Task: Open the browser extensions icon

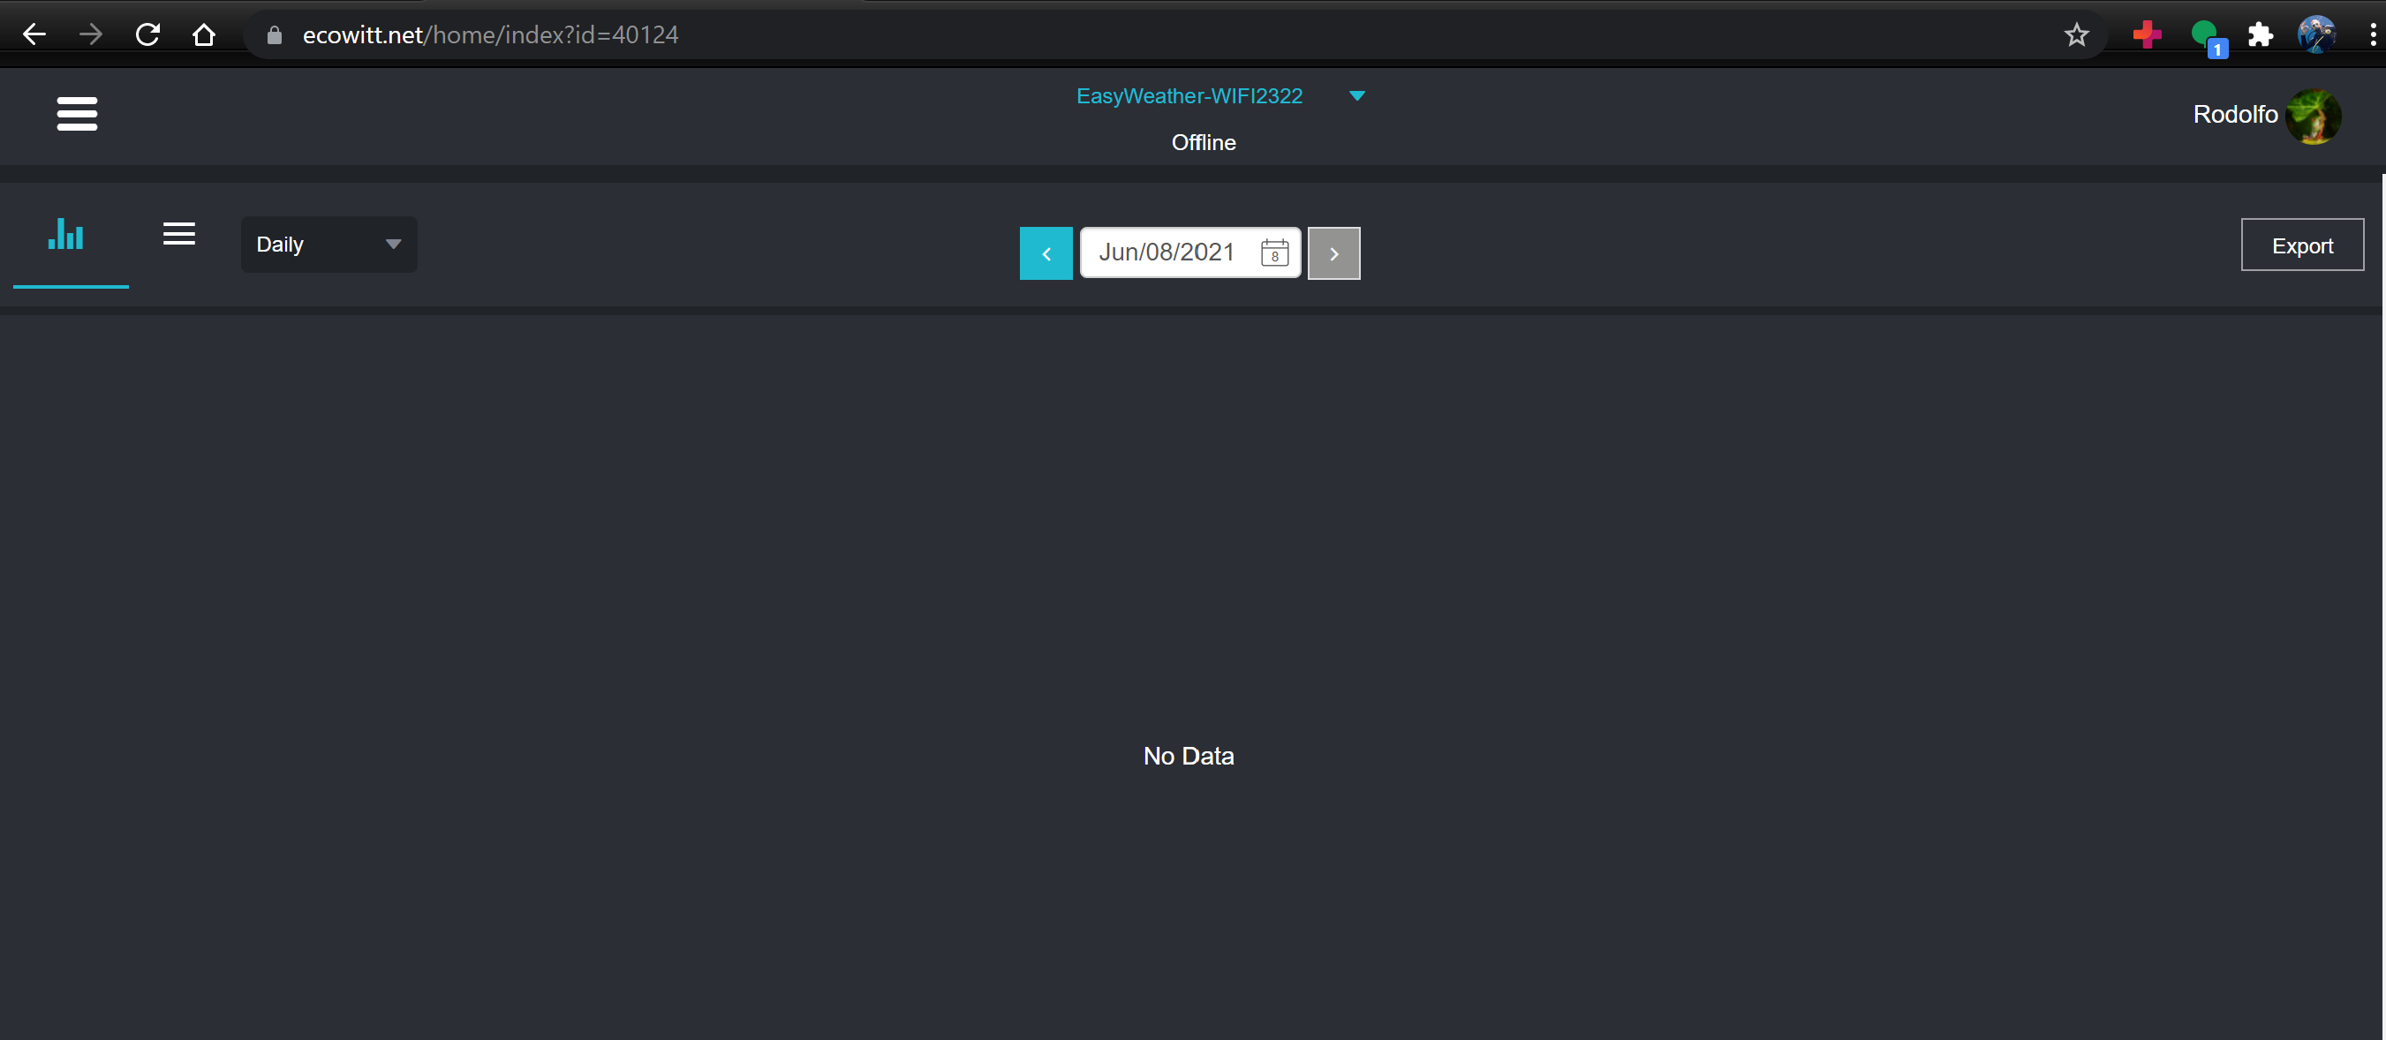Action: [2260, 34]
